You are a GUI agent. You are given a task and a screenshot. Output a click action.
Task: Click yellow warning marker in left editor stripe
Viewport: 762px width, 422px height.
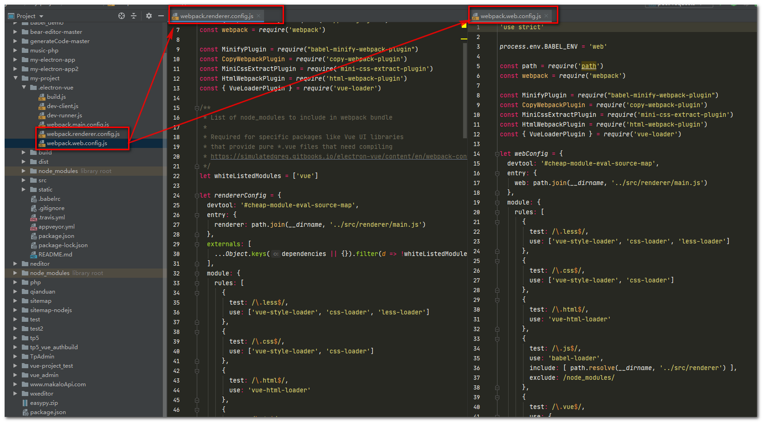464,26
